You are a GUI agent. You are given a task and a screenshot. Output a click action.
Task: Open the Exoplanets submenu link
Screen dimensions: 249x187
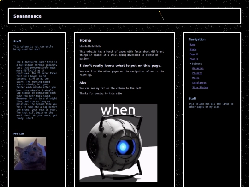click(199, 83)
